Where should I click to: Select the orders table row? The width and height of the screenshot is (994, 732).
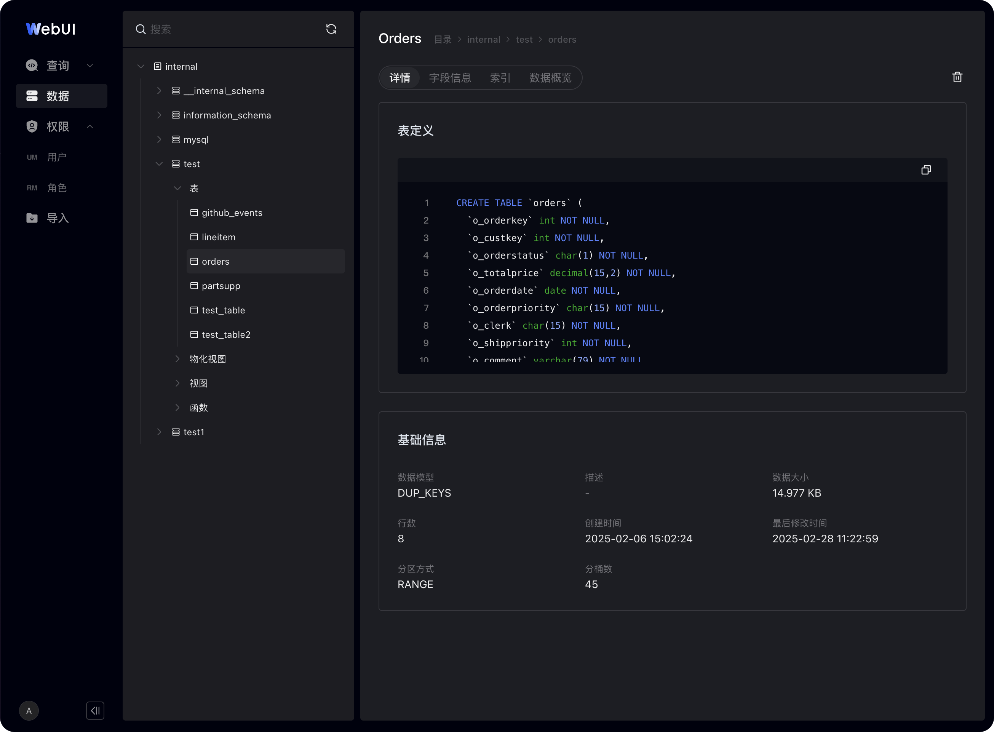point(265,261)
